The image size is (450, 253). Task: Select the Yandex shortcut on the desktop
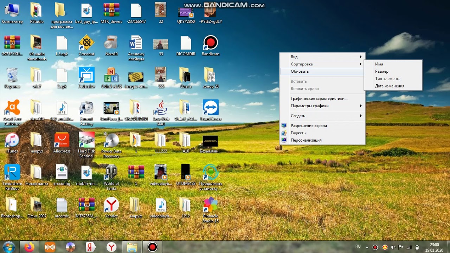click(111, 207)
